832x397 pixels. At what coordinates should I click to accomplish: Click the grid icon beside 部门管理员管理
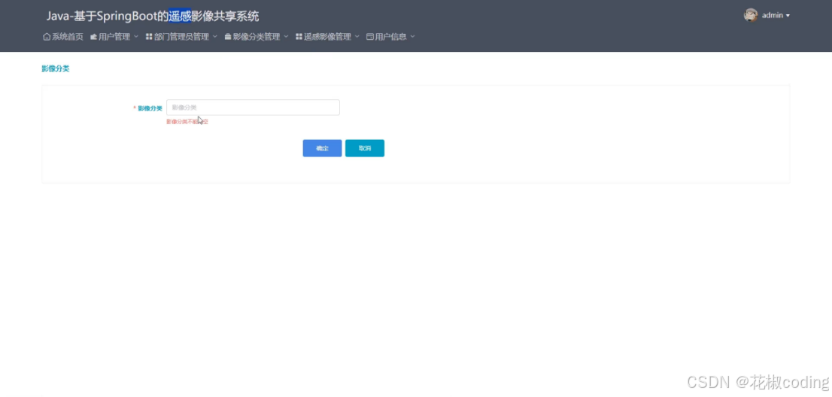[x=149, y=37]
